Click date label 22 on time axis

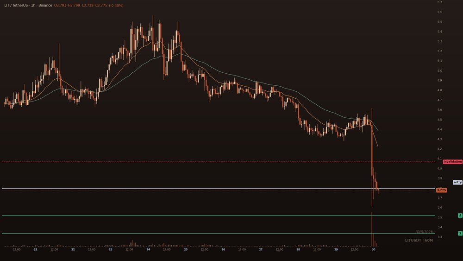(x=73, y=249)
